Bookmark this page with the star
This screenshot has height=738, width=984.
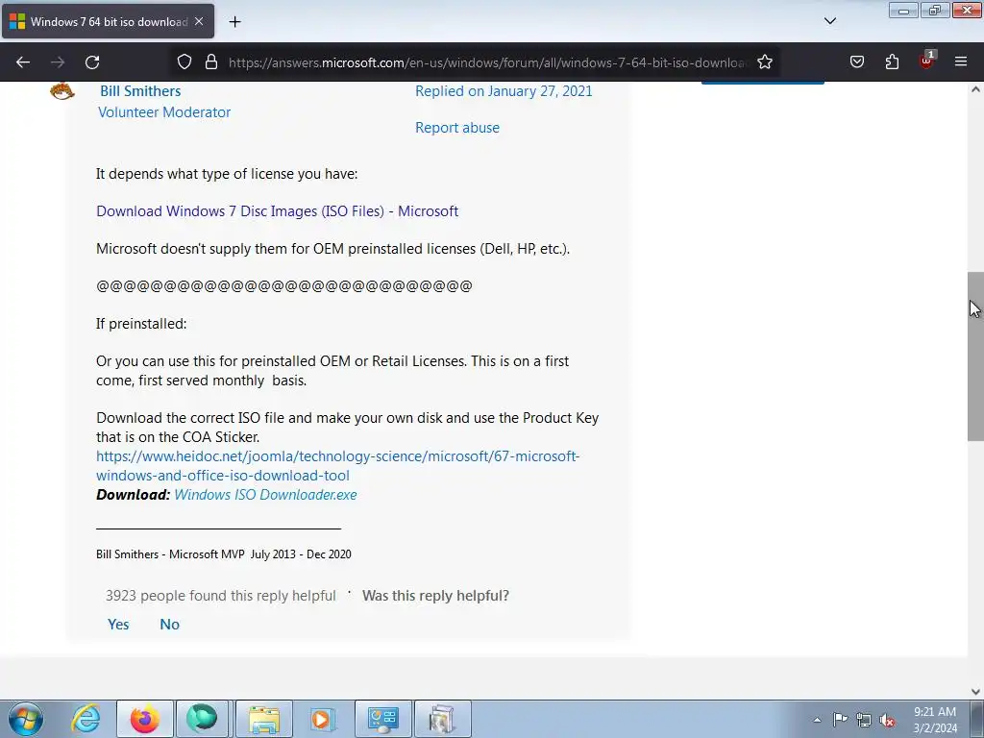[x=764, y=62]
